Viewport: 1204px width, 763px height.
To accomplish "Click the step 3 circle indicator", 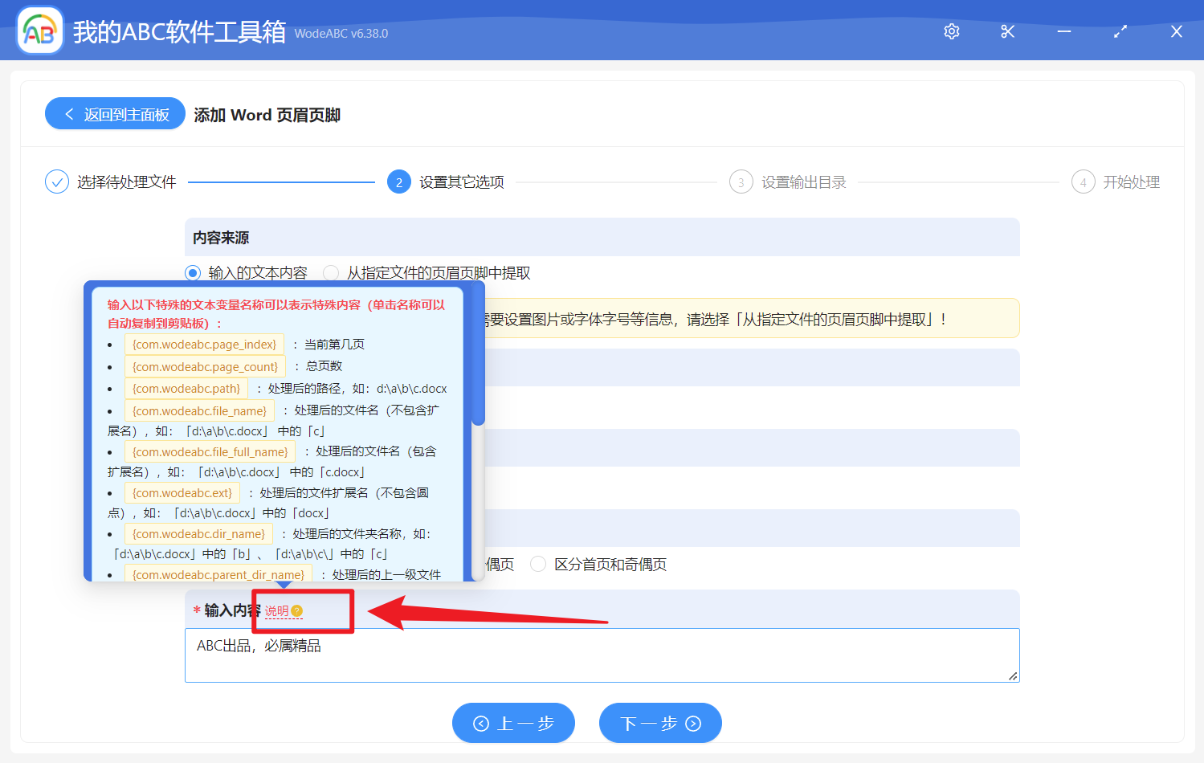I will 741,182.
